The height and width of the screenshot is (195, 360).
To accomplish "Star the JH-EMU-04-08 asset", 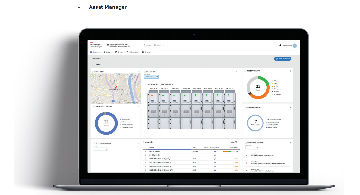I will tap(146, 155).
